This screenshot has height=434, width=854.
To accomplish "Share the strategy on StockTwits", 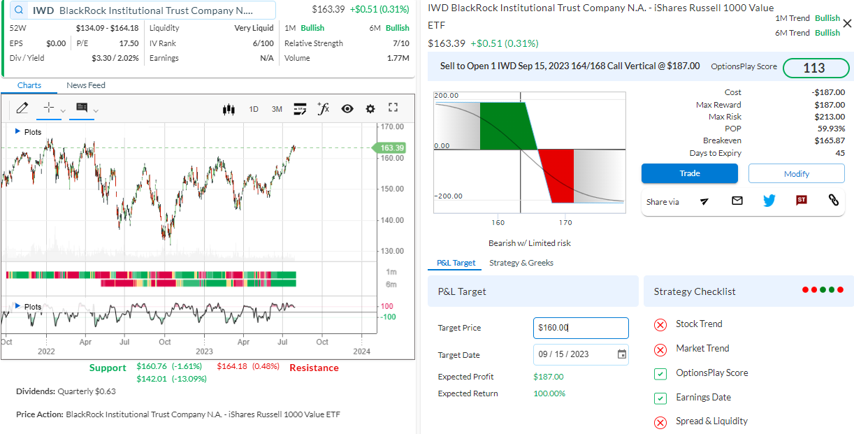I will coord(802,201).
